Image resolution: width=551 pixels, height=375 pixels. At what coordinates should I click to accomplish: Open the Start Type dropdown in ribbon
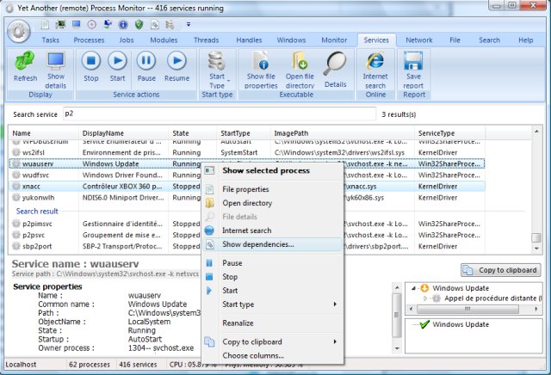217,66
